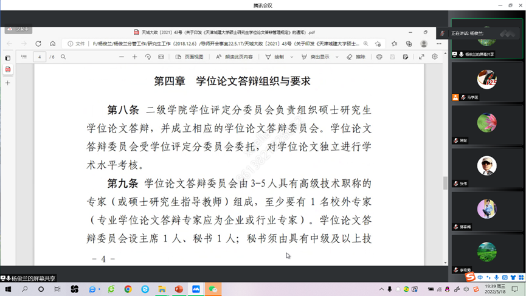526x296 pixels.
Task: Rotate the PDF page
Action: [148, 57]
